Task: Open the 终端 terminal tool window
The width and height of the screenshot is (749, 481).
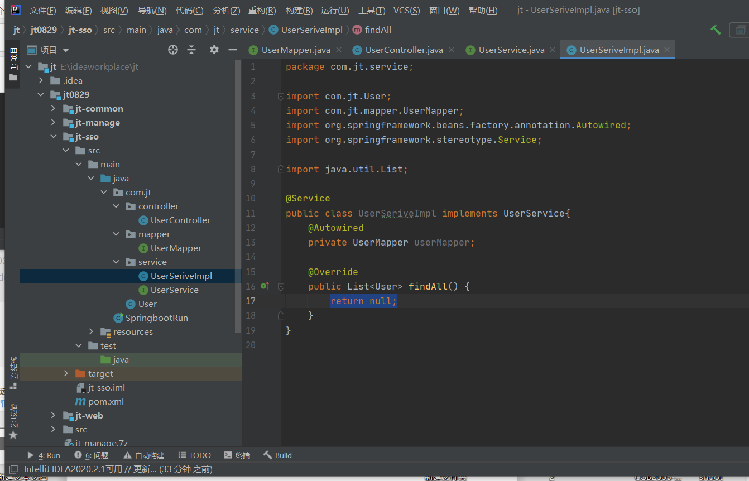Action: 237,455
